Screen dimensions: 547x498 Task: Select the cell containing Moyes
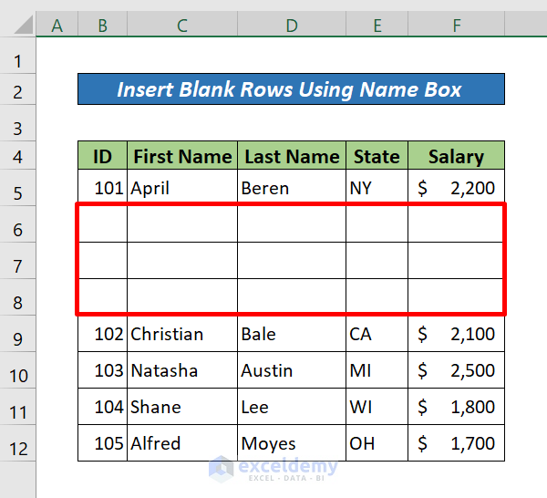(292, 443)
